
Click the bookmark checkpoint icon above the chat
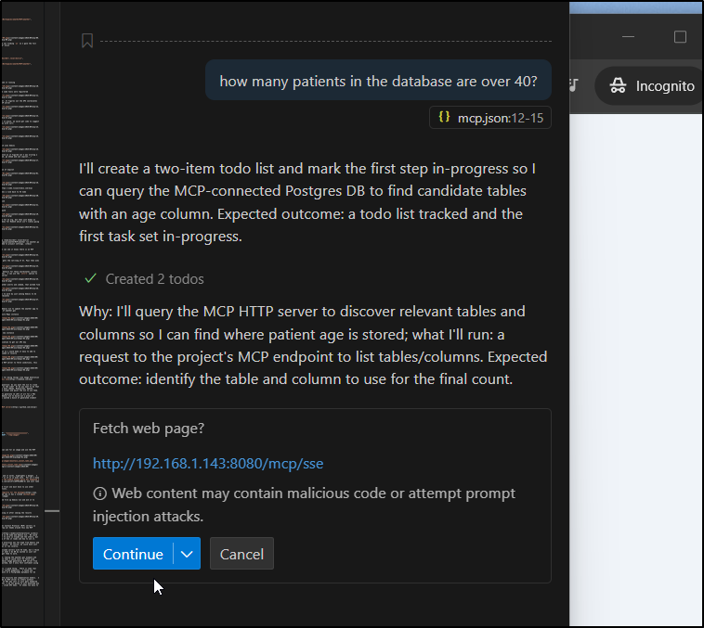87,41
